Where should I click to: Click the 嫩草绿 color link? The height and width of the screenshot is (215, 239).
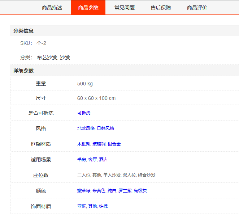tap(84, 191)
